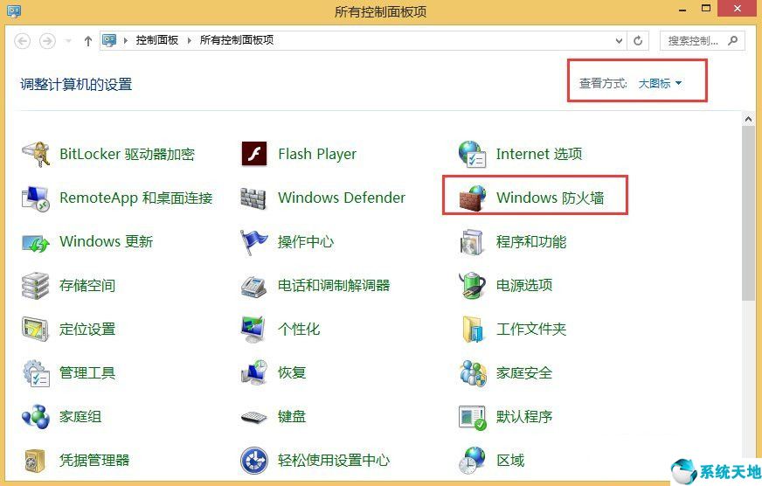Click the search magnifier icon
Screen dimensions: 762x486
tap(733, 41)
